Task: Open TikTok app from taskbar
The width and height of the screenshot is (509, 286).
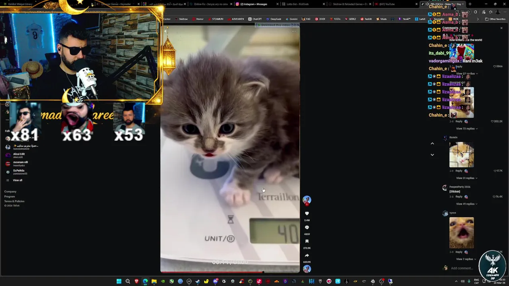Action: [x=259, y=281]
